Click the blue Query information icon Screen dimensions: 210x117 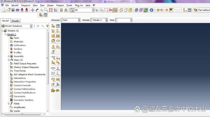pyautogui.click(x=151, y=10)
